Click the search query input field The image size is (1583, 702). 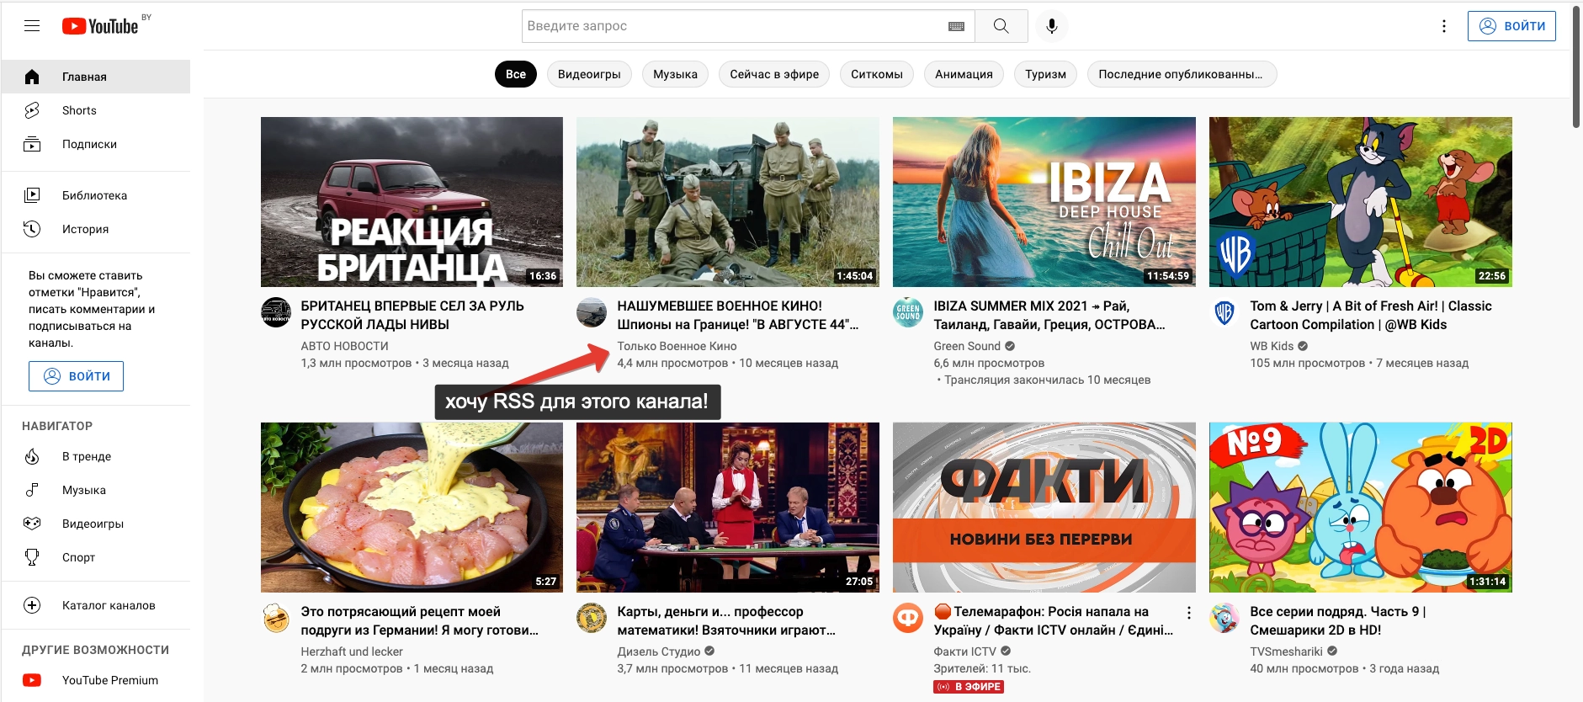tap(732, 26)
